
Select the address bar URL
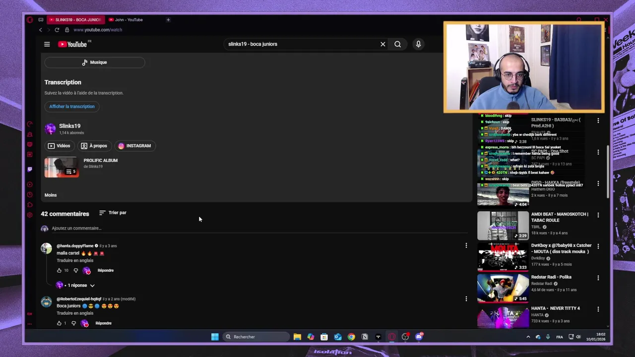[98, 30]
